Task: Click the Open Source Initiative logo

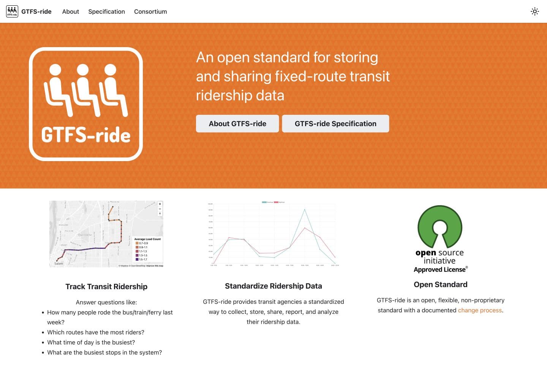Action: (440, 239)
